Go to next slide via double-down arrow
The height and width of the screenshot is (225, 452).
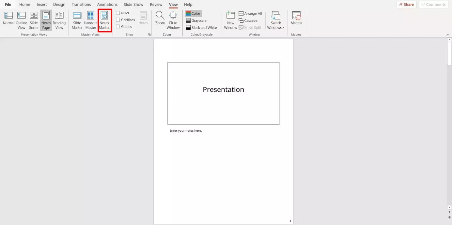tap(449, 217)
